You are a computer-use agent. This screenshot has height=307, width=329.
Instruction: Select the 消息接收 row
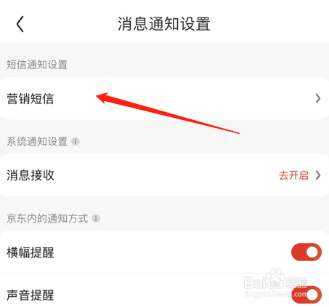point(165,175)
